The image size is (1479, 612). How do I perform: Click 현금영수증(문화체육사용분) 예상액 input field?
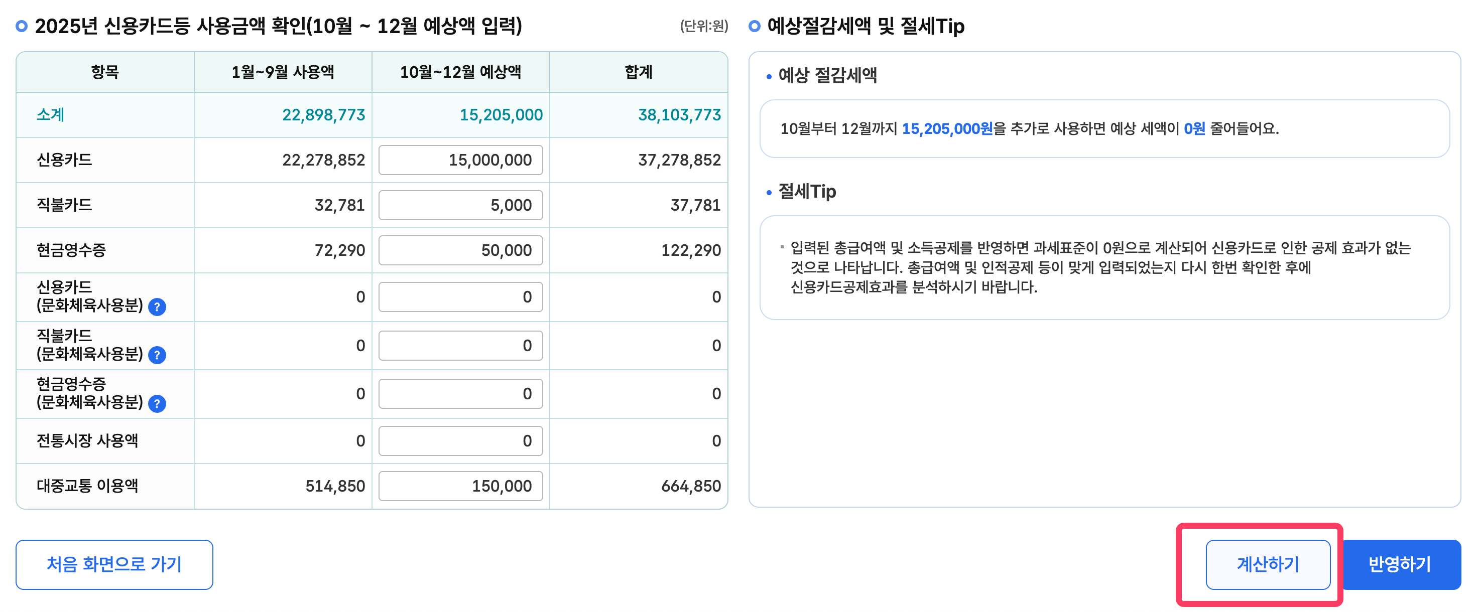[x=460, y=393]
